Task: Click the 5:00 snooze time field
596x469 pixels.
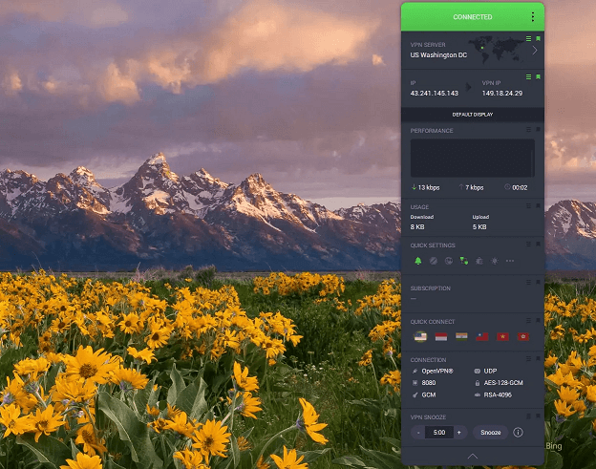Action: [438, 432]
